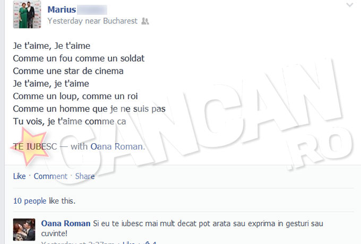Click Oana Roman's comment text
361x244 pixels.
182,229
